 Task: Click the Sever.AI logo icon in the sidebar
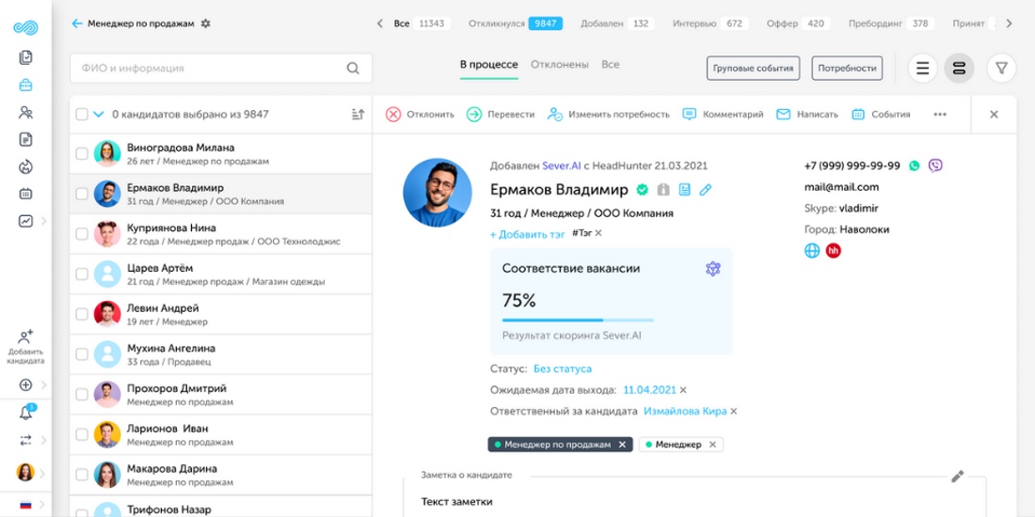tap(25, 27)
